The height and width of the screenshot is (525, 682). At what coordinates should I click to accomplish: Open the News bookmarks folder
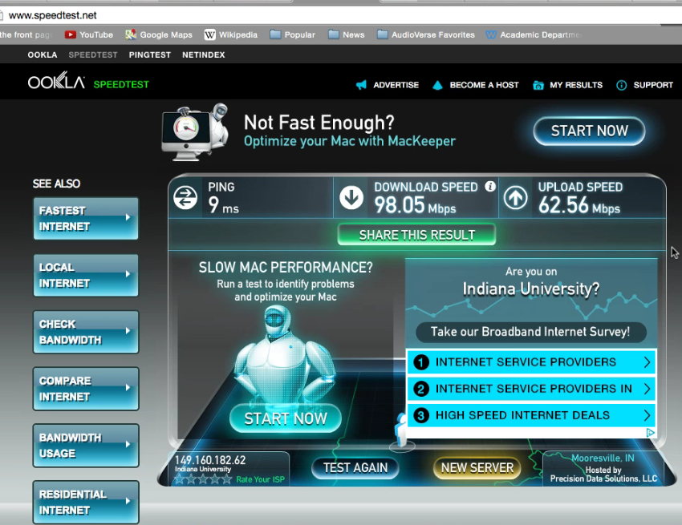347,34
